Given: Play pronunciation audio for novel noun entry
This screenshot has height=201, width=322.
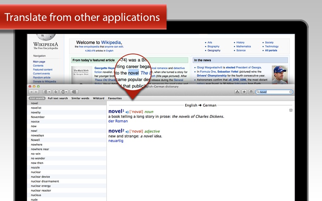Looking at the screenshot, I should (127, 112).
